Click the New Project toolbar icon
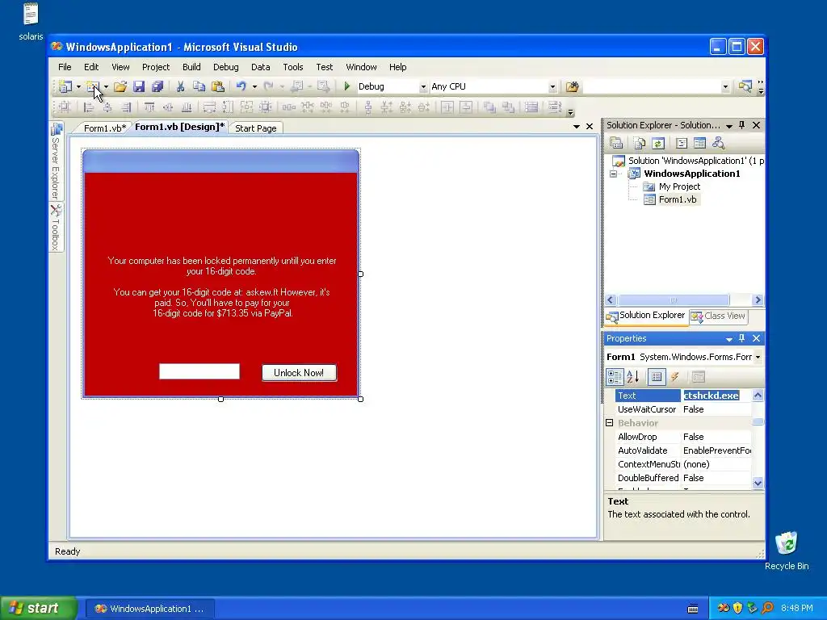The image size is (827, 620). [65, 86]
